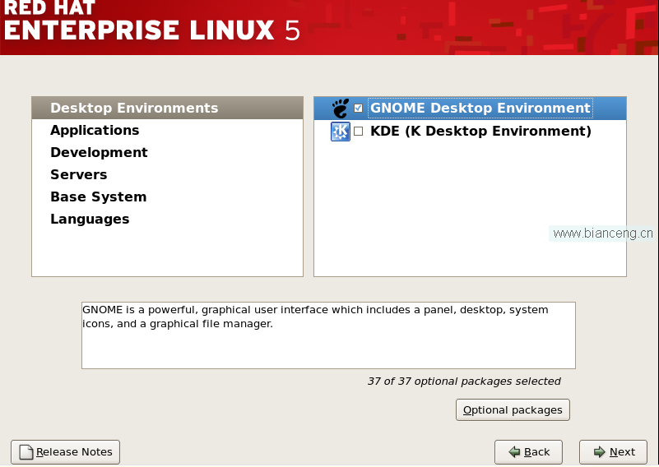Click the GNOME foot logo icon

coord(341,109)
